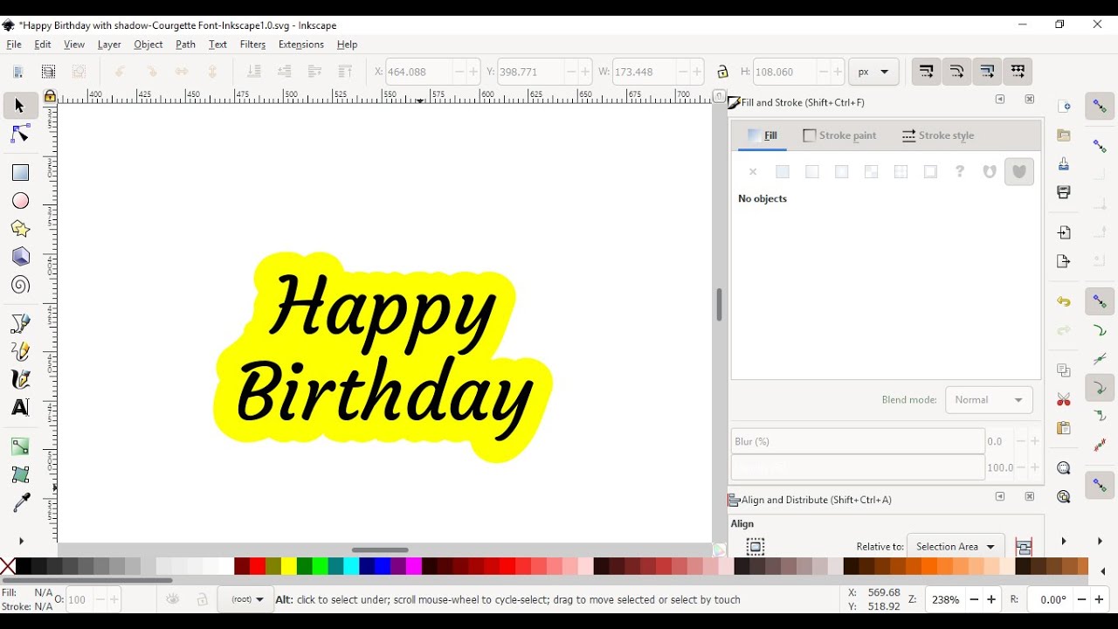1118x629 pixels.
Task: Select the Spiral tool
Action: 20,285
